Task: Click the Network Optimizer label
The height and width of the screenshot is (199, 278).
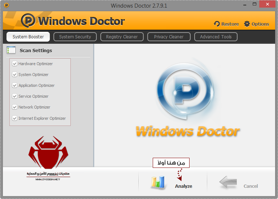Action: [34, 107]
